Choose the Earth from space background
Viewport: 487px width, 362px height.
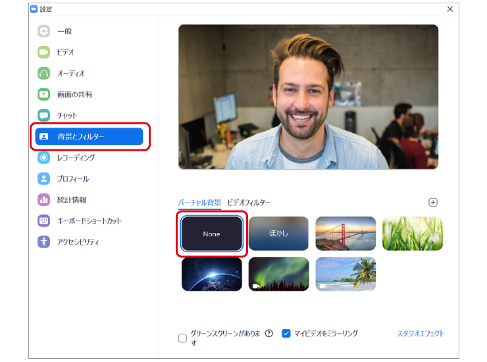pos(211,274)
